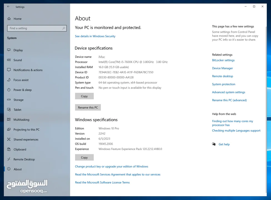Click the Device ID value text
This screenshot has width=271, height=200.
click(126, 72)
